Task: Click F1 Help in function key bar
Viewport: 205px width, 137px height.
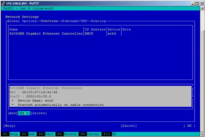Action: click(10, 134)
